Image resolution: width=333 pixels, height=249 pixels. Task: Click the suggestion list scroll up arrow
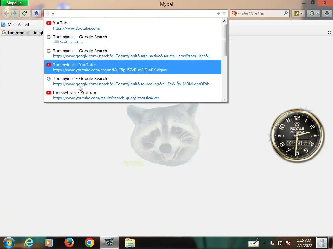pyautogui.click(x=224, y=21)
